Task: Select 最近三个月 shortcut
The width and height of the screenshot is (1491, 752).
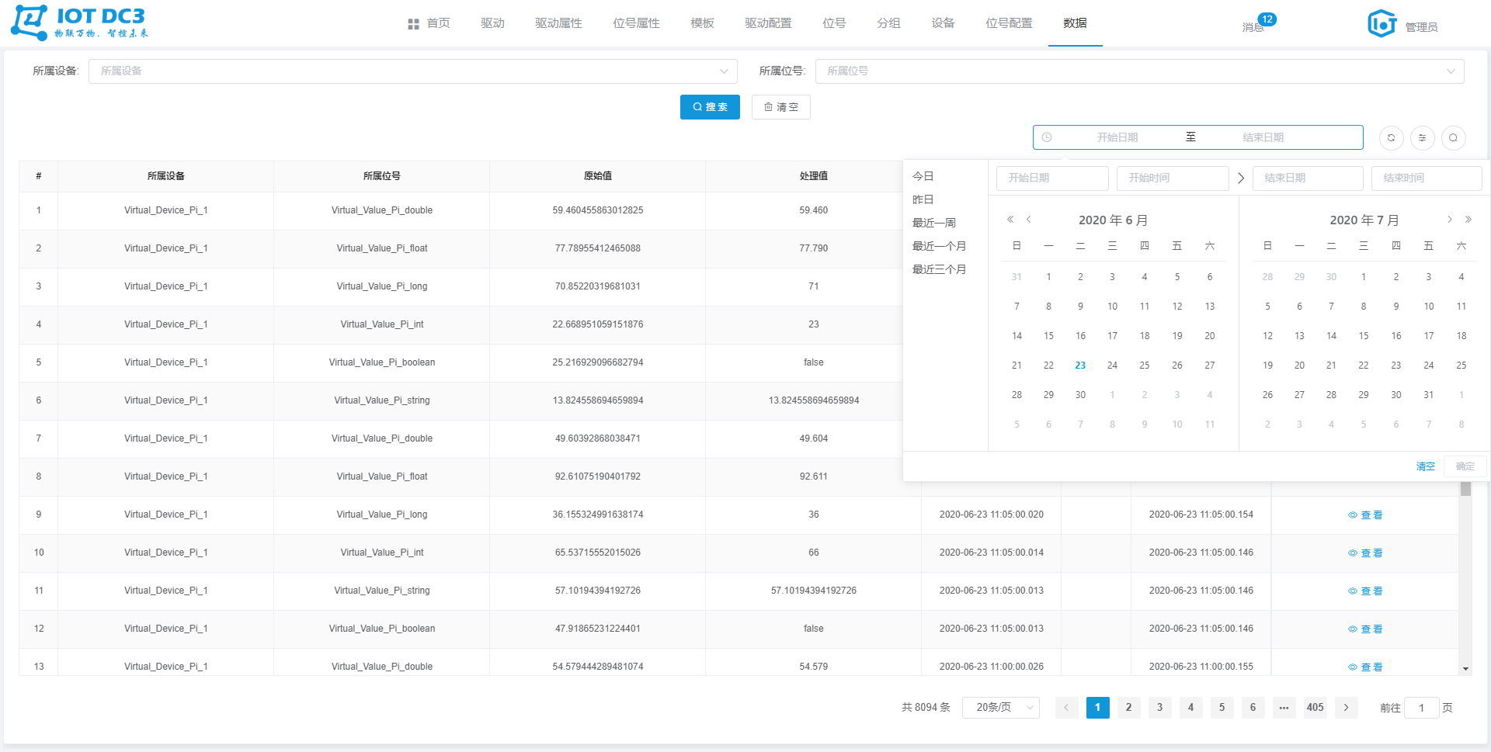Action: [939, 269]
